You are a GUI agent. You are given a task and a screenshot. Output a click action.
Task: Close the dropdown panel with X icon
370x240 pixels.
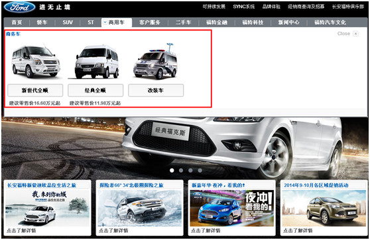(x=355, y=34)
